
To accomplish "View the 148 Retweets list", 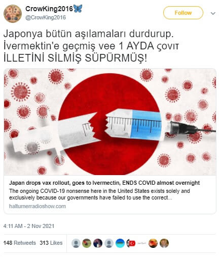I will coord(20,243).
